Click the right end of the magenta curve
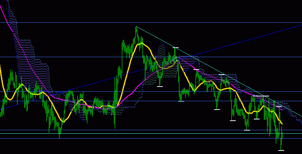 [x=282, y=110]
